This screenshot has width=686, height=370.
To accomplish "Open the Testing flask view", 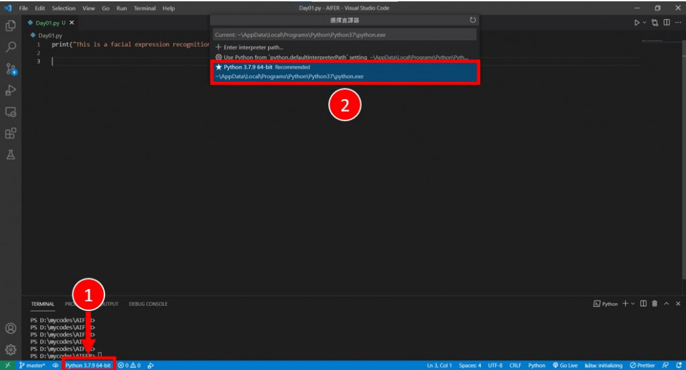I will (x=11, y=155).
